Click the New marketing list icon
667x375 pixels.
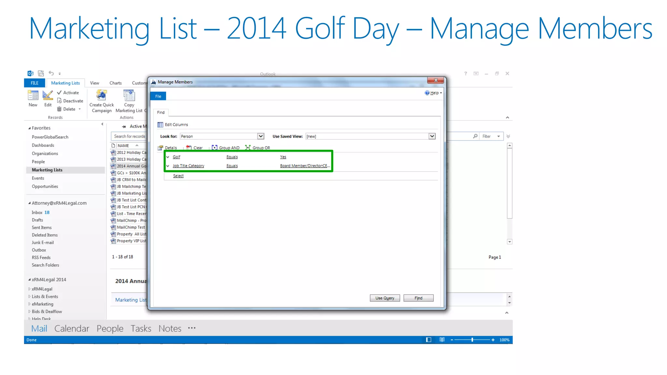33,95
